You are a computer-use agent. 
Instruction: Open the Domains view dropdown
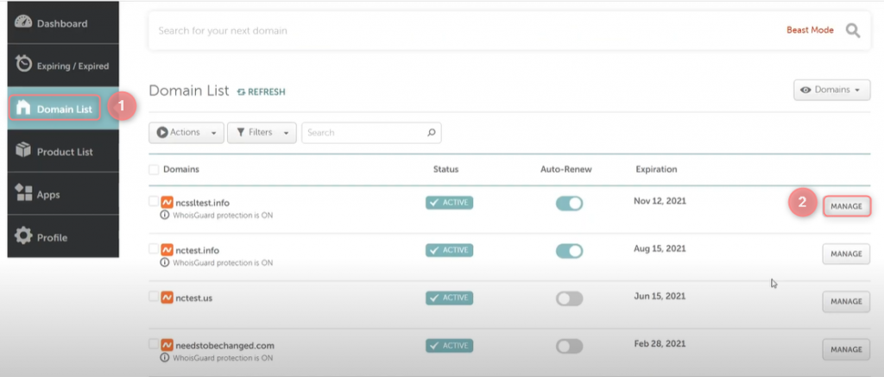click(x=831, y=91)
